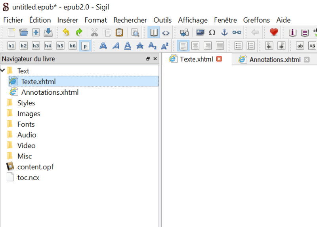Toggle Book View mode button

click(x=153, y=32)
